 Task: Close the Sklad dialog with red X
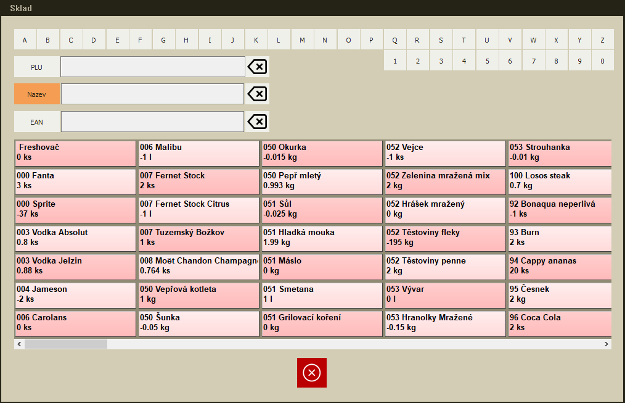(x=312, y=373)
